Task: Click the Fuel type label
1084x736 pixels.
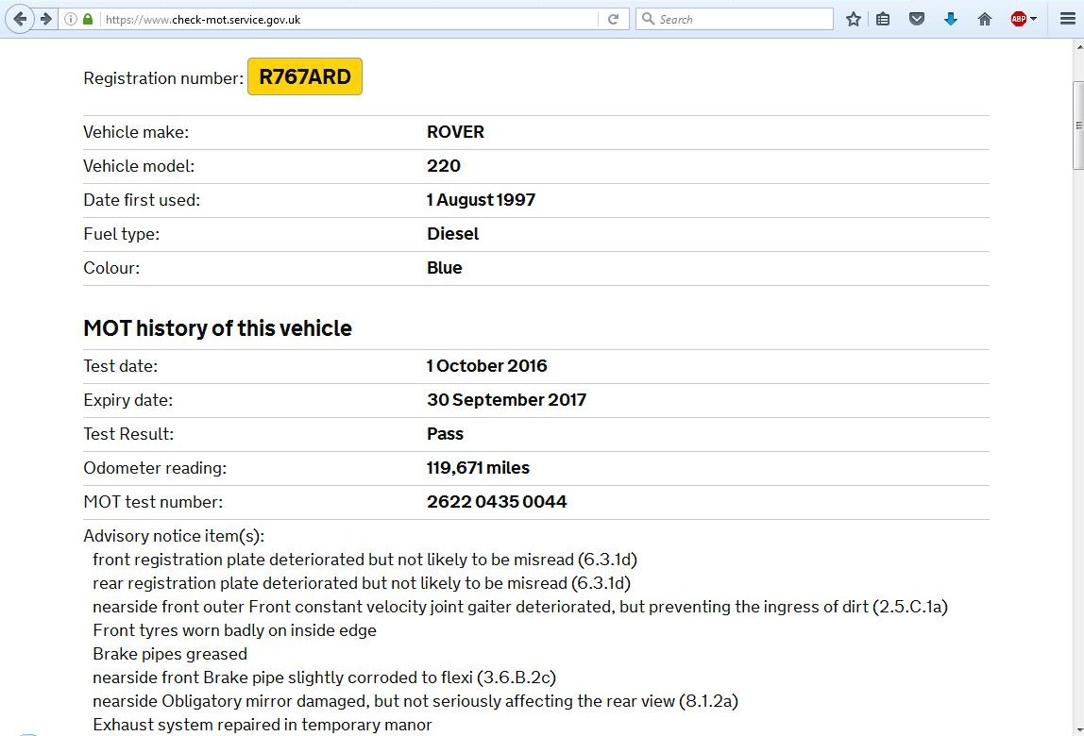Action: point(122,234)
